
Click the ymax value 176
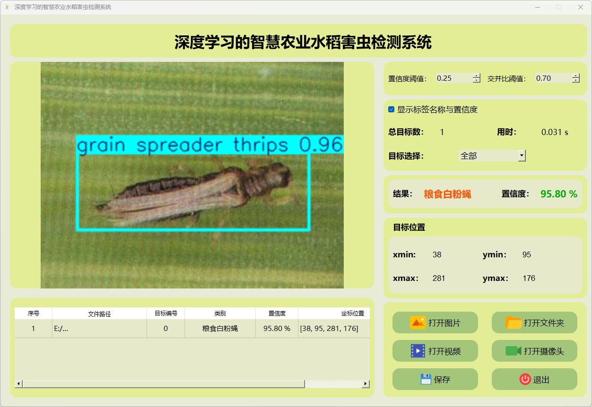point(529,279)
